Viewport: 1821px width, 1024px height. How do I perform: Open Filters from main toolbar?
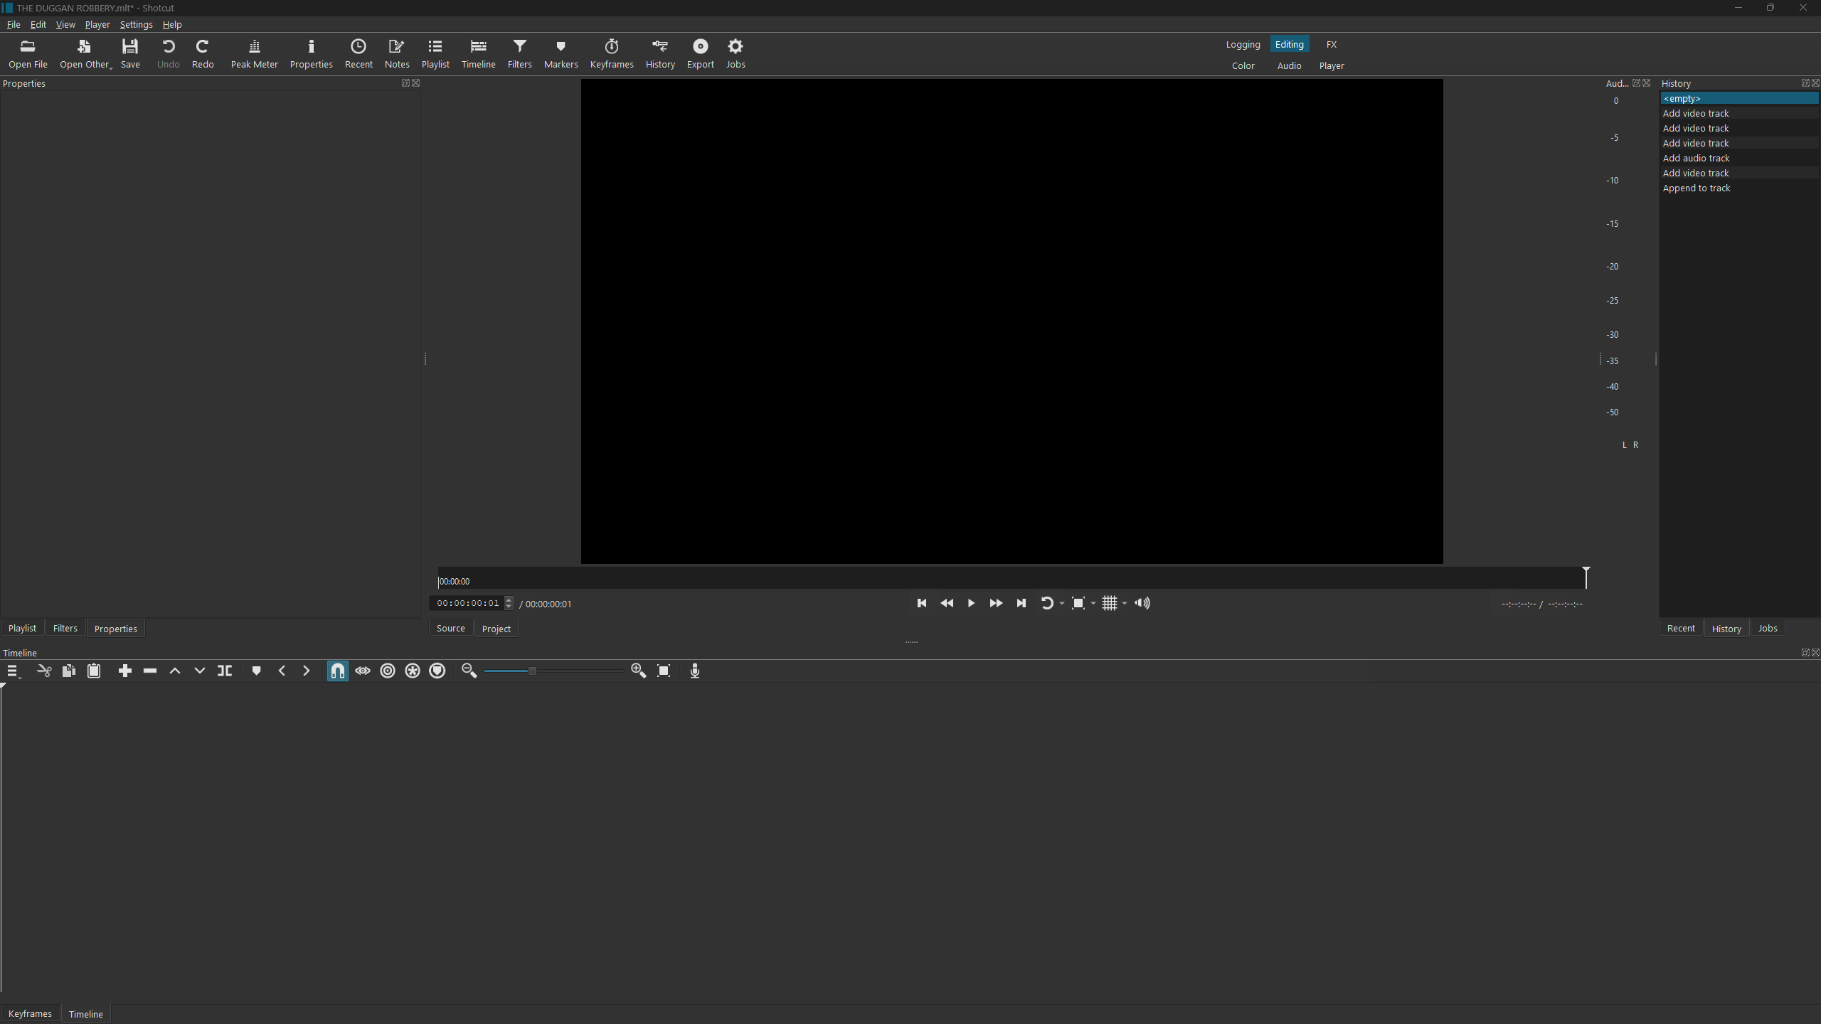[519, 54]
